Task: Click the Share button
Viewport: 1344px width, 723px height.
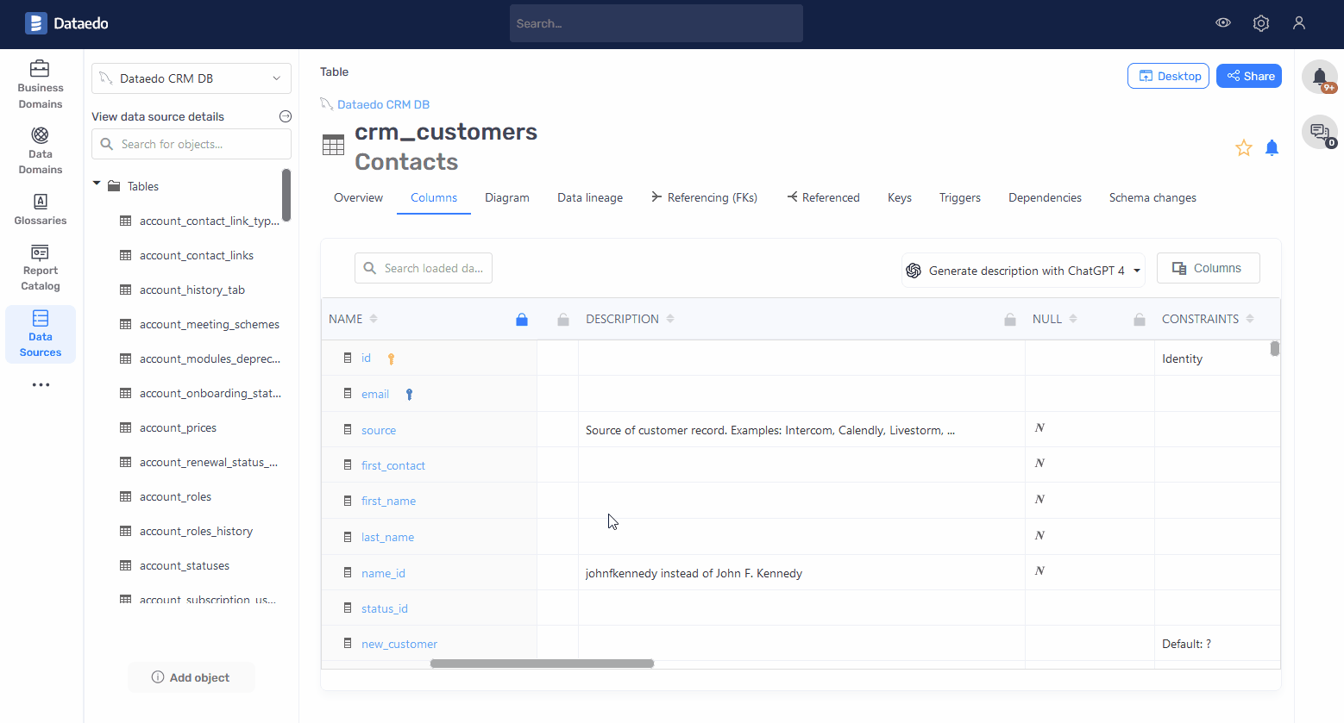Action: (x=1249, y=76)
